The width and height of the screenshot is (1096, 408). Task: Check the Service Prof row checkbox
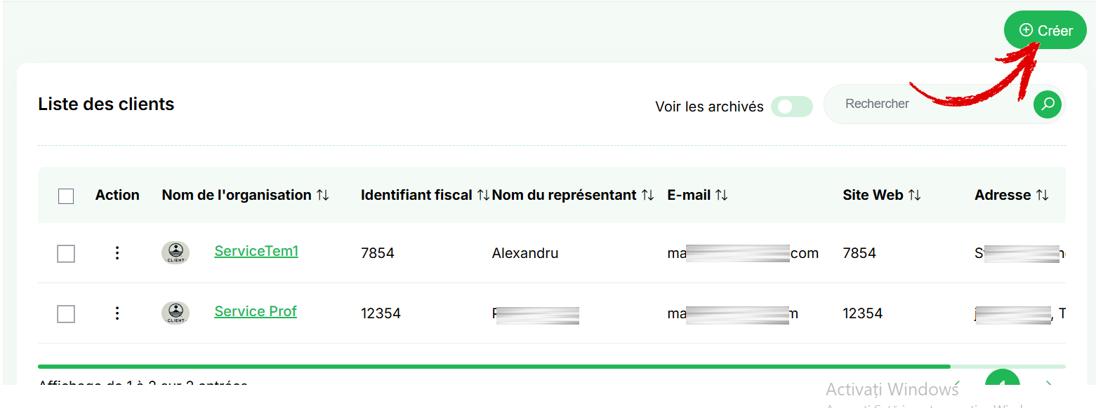66,314
